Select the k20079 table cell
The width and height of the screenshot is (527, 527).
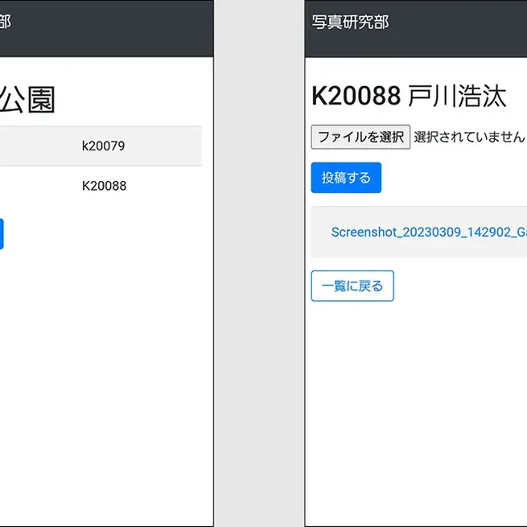pos(103,146)
